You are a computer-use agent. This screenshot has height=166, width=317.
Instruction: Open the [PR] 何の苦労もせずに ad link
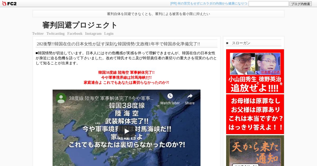pyautogui.click(x=209, y=3)
